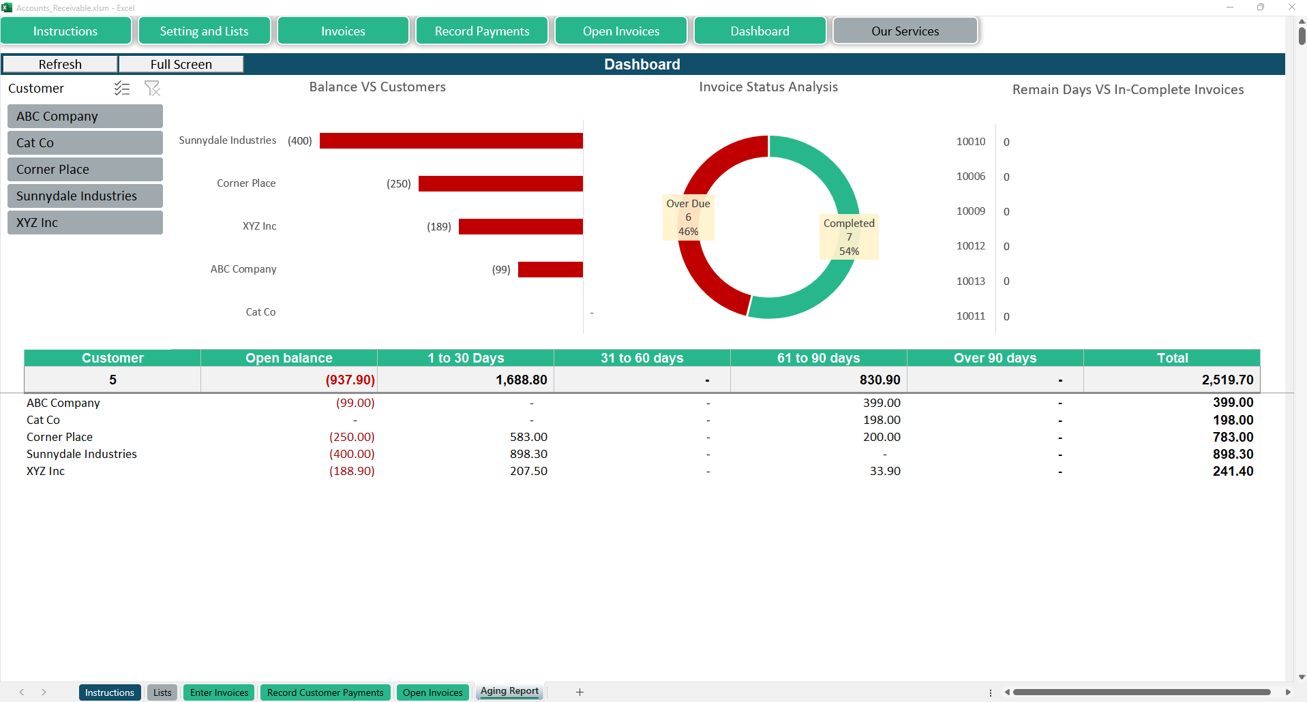Toggle Sunnydale Industries slicer item
The height and width of the screenshot is (702, 1307).
coord(85,196)
